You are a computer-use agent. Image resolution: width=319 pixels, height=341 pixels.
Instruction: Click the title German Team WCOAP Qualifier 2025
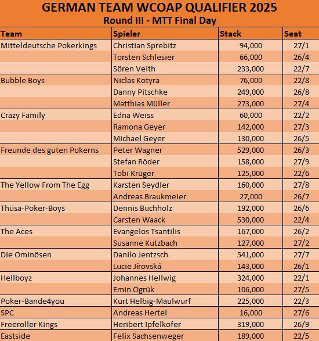coord(159,7)
